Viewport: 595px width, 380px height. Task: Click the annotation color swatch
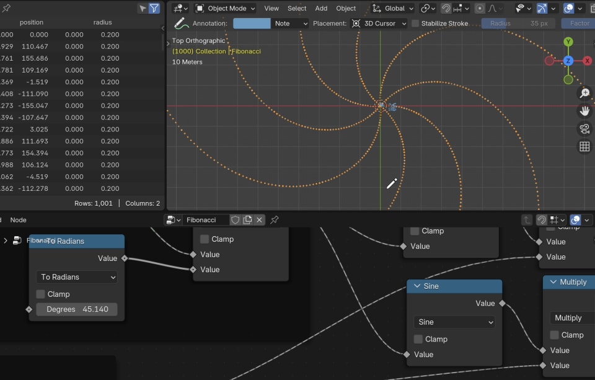(252, 24)
